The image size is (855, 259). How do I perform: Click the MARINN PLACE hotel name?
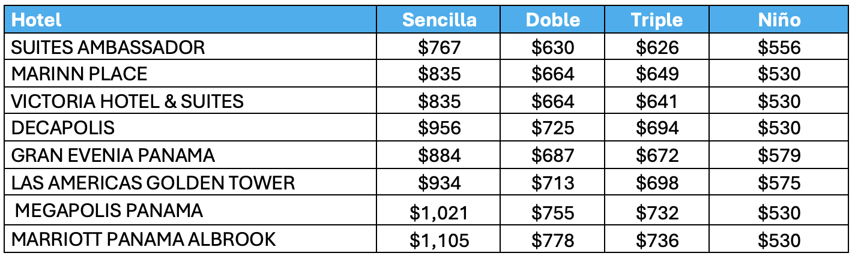tap(79, 74)
